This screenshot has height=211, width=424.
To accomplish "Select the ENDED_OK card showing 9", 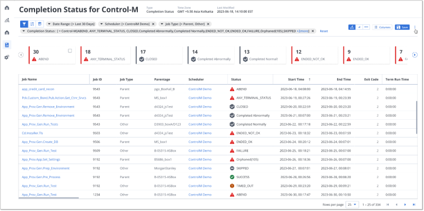I will click(366, 55).
